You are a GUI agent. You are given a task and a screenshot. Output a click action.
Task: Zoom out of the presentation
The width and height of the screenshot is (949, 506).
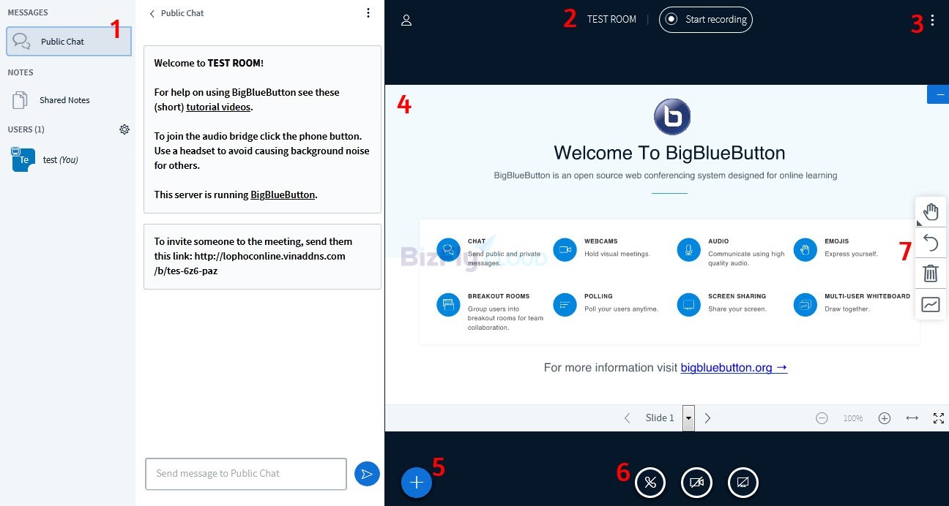pyautogui.click(x=822, y=418)
